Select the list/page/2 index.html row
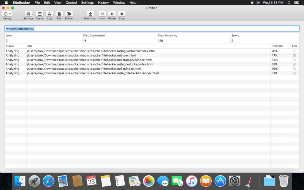This screenshot has height=190, width=304. (89, 60)
